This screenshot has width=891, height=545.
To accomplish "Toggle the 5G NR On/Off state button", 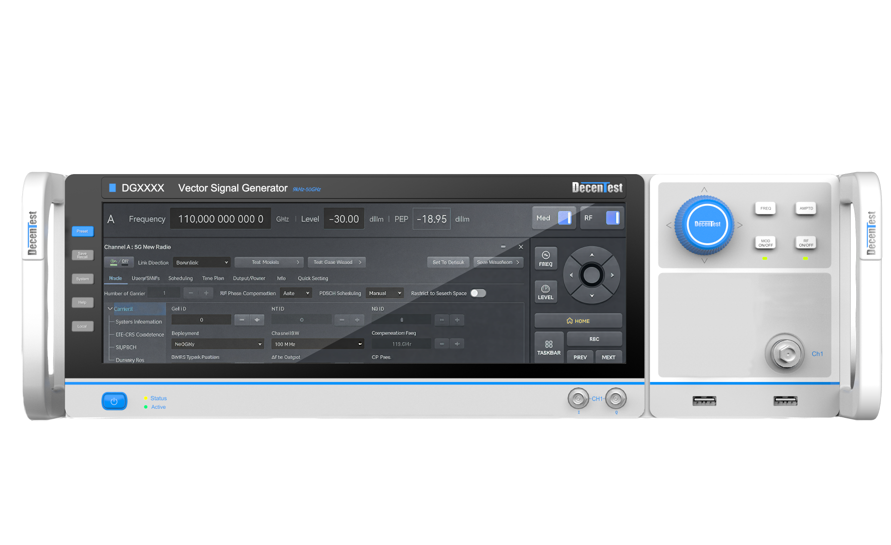I will [x=119, y=262].
